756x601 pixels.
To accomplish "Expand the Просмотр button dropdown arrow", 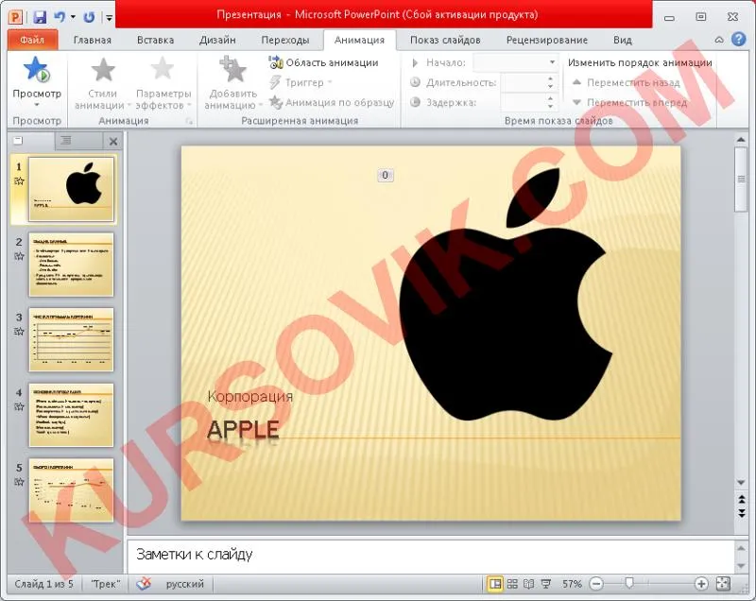I will click(37, 104).
